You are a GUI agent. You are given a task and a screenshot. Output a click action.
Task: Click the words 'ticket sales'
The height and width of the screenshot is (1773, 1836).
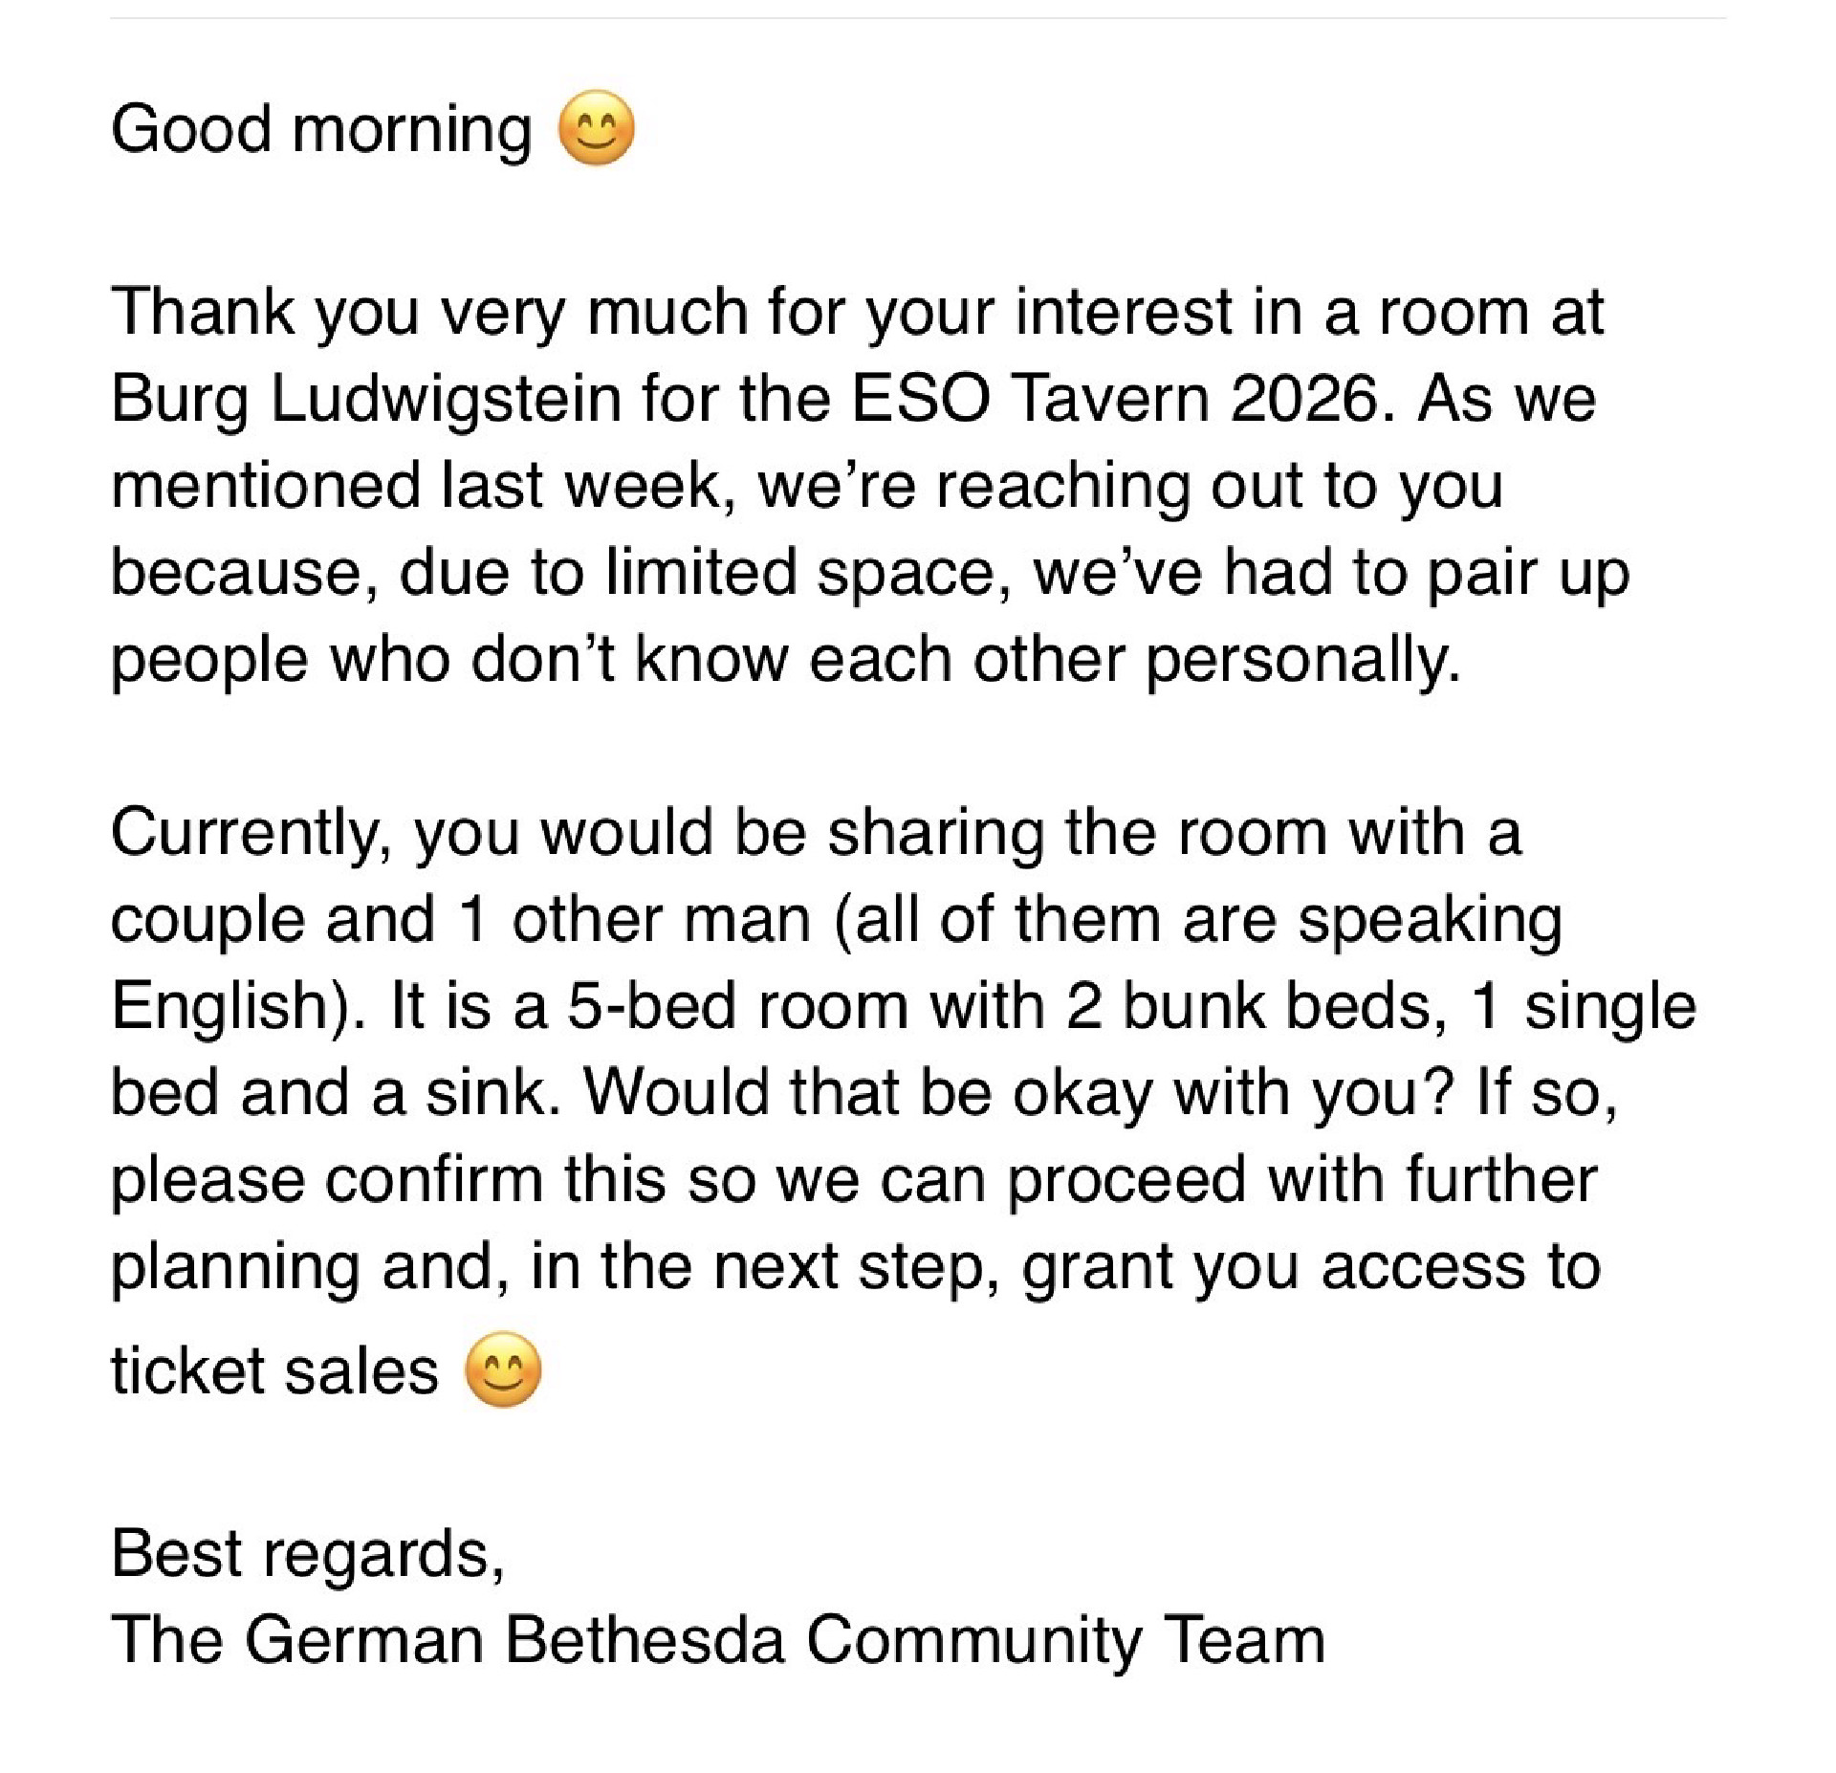274,1370
